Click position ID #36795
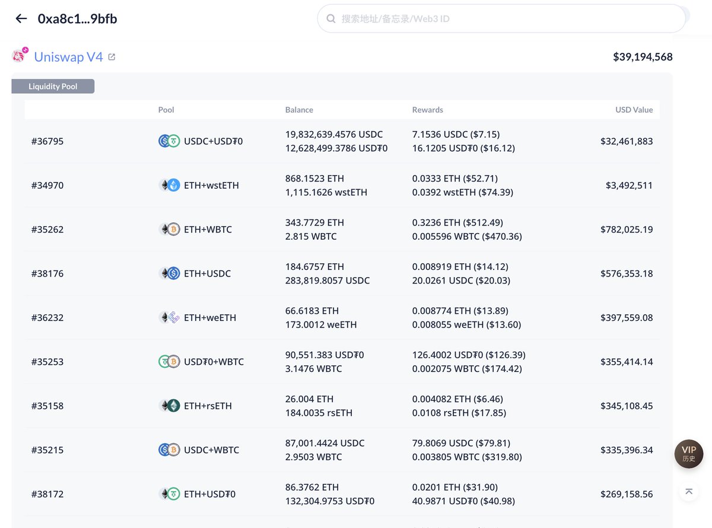This screenshot has height=528, width=712. (x=47, y=141)
